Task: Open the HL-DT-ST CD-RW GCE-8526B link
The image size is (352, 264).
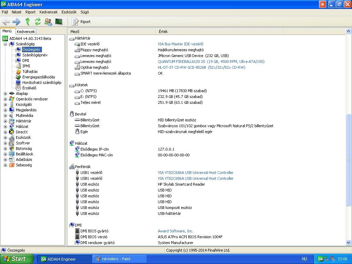Action: pyautogui.click(x=201, y=67)
